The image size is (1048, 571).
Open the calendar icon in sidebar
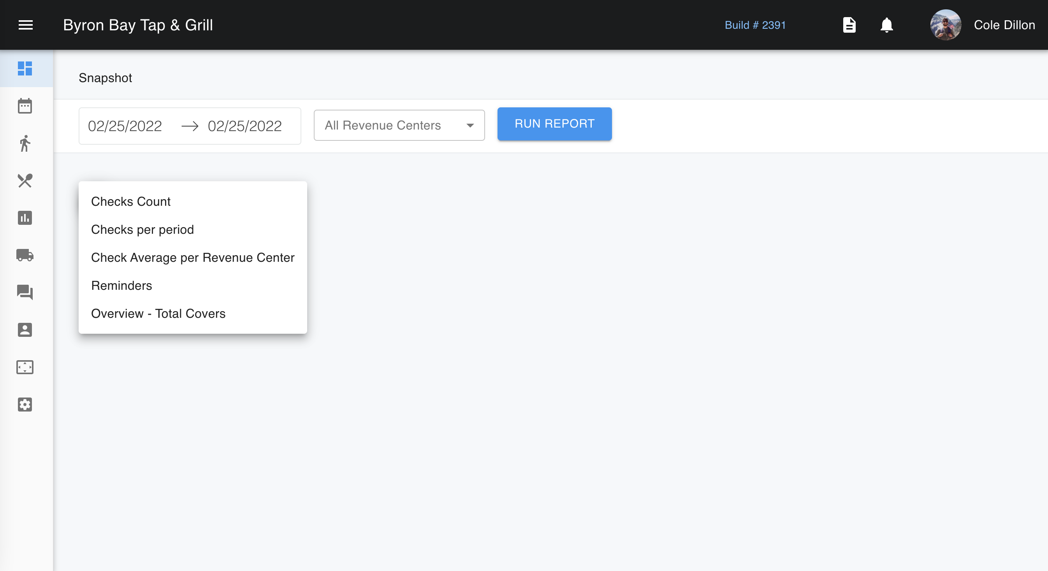point(25,106)
